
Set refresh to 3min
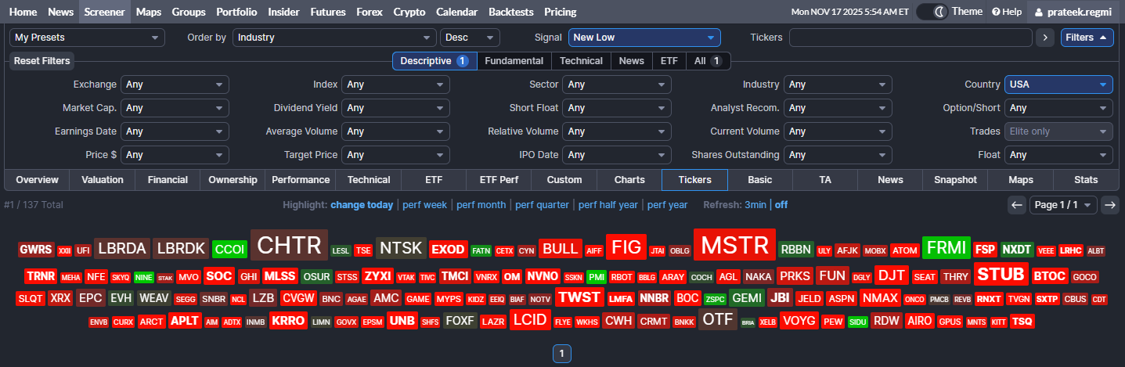pos(755,205)
